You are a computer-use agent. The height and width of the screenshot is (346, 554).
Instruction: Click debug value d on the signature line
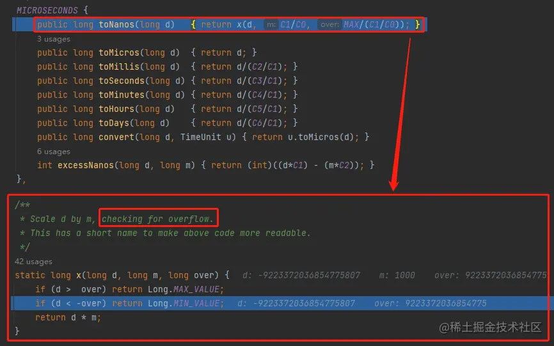tap(301, 276)
